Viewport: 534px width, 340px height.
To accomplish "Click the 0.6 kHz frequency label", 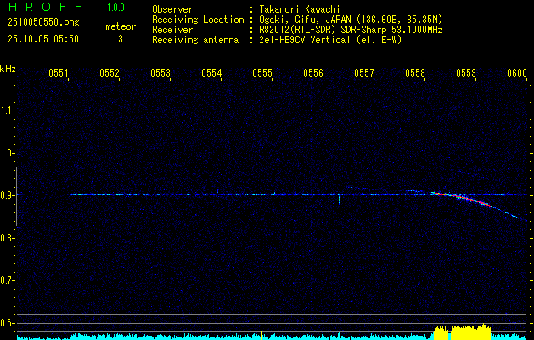I will point(7,323).
